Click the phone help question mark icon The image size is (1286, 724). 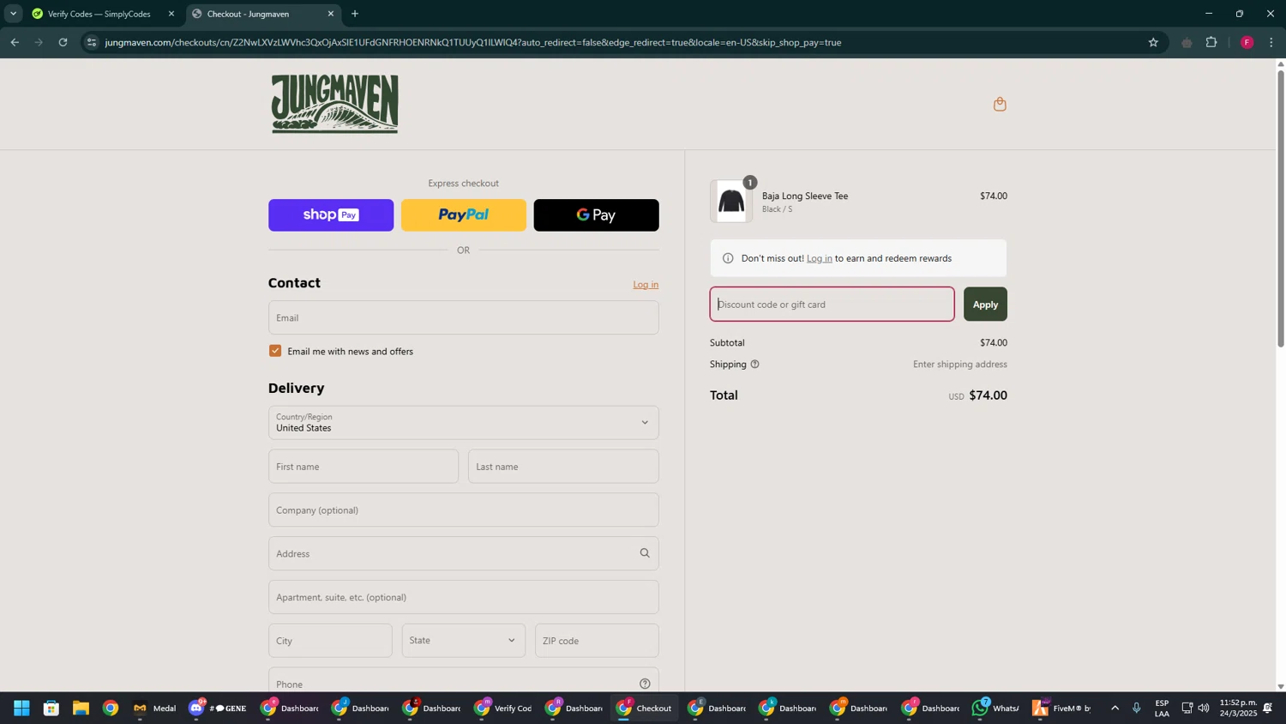pos(645,684)
